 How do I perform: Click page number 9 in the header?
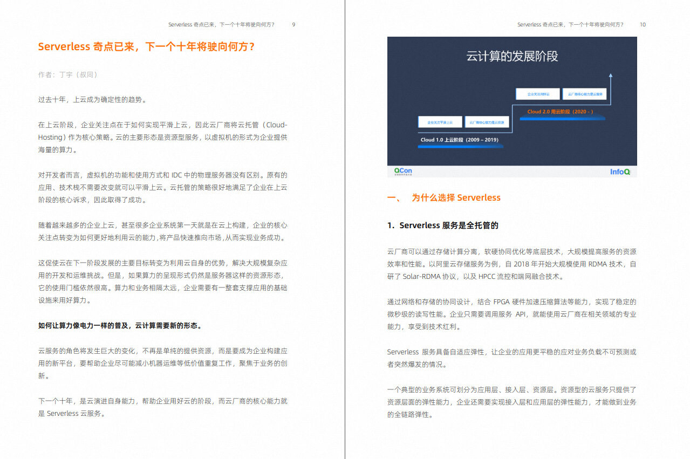click(293, 24)
